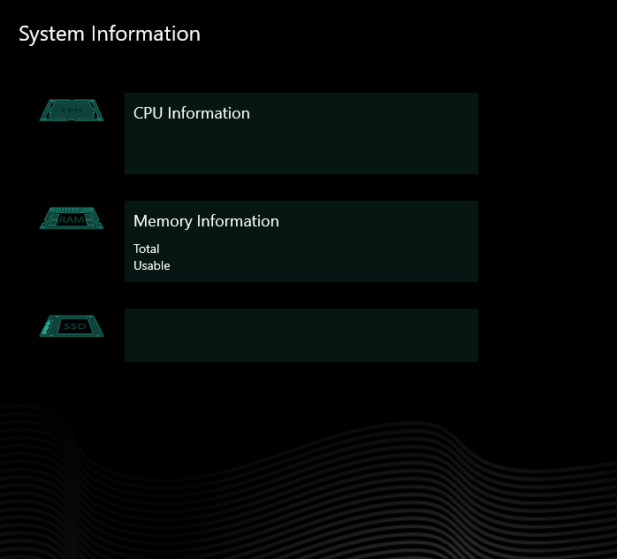This screenshot has height=559, width=617.
Task: Click the CPU chip icon
Action: pos(72,111)
